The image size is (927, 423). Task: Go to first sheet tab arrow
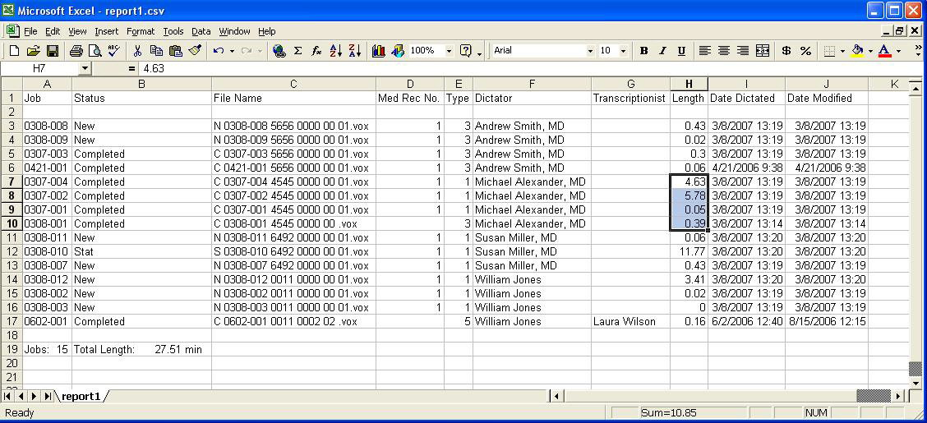click(x=8, y=397)
